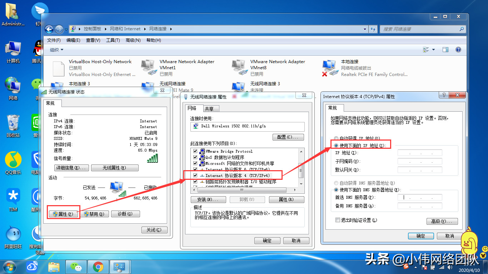Open the 计算机 desktop icon
488x274 pixels.
(x=13, y=52)
